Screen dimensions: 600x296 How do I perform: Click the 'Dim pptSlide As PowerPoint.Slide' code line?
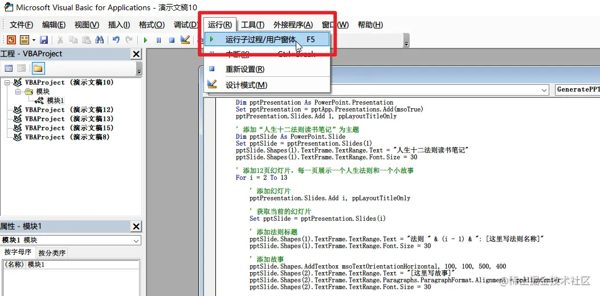(x=291, y=137)
